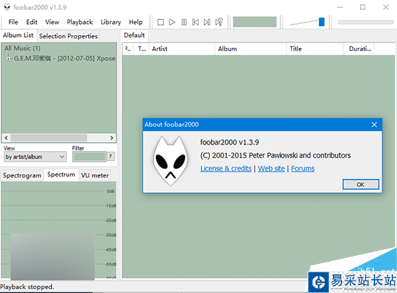Open the Web site link

pyautogui.click(x=271, y=168)
